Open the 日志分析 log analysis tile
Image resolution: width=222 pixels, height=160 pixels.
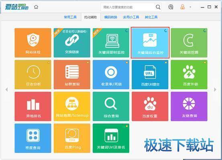(x=33, y=74)
